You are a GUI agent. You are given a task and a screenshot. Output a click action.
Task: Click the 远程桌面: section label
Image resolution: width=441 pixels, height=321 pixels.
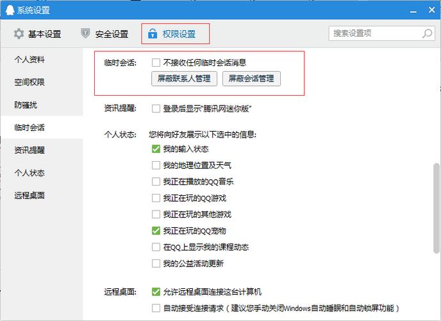coord(120,291)
